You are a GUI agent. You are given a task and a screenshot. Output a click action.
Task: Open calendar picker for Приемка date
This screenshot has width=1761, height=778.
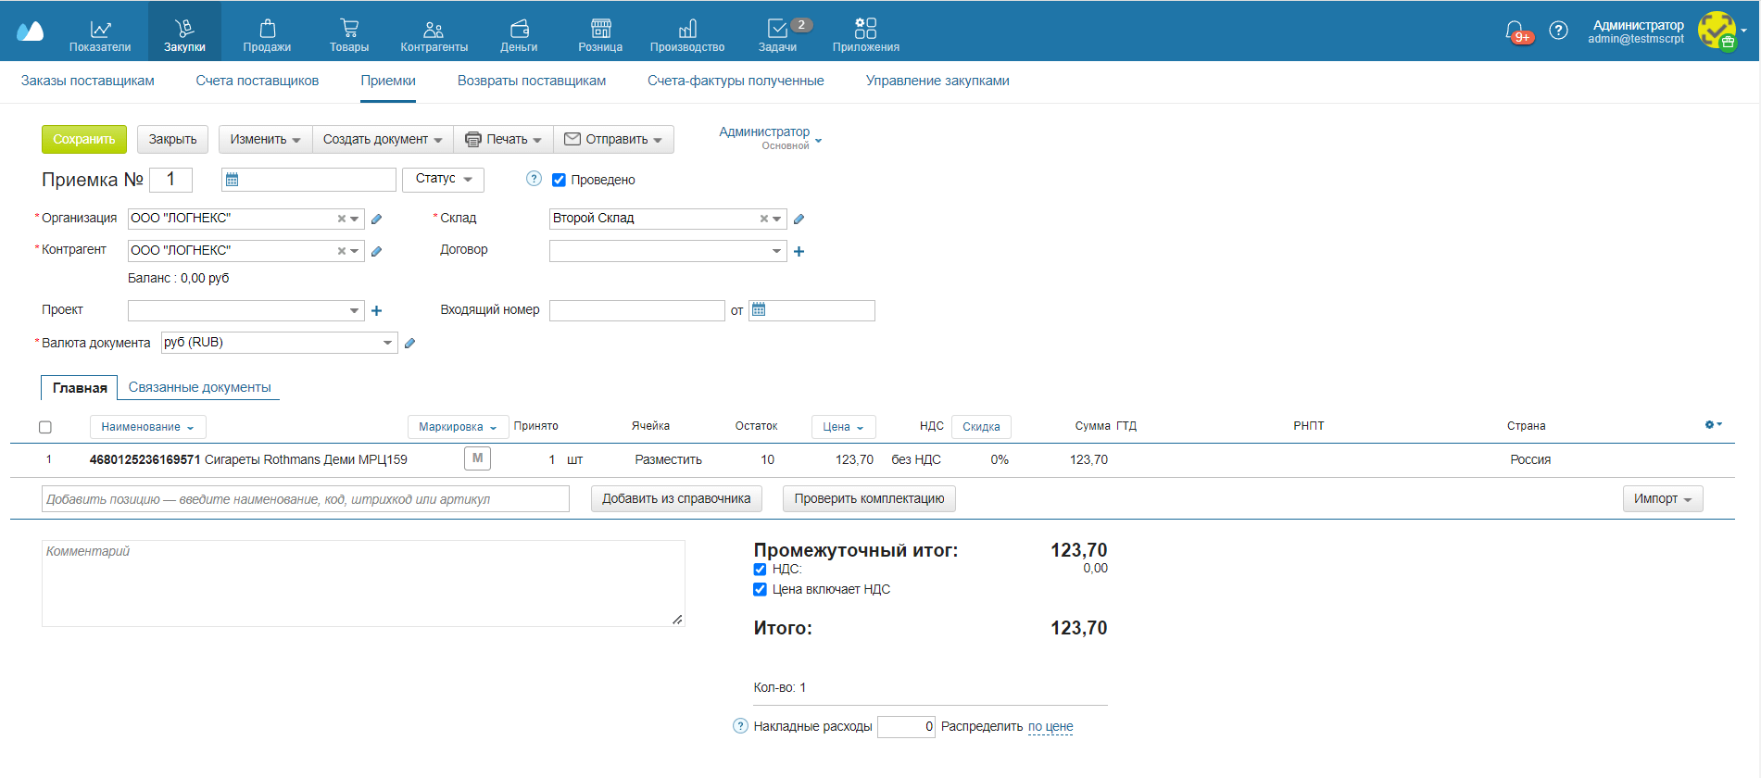233,180
